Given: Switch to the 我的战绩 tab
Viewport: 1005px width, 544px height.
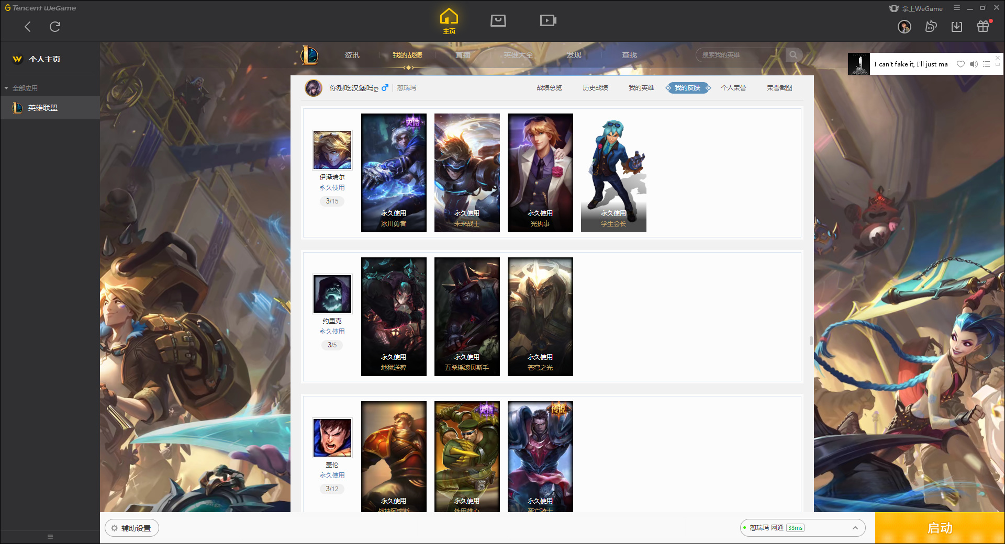Looking at the screenshot, I should (407, 55).
